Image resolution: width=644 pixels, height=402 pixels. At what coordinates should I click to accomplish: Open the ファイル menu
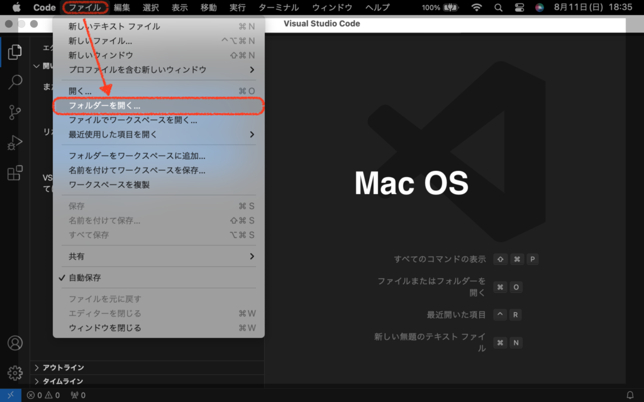click(85, 8)
